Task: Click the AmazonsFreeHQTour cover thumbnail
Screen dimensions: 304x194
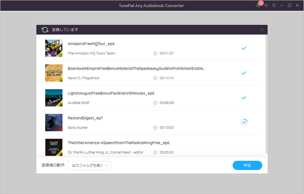Action: tap(54, 48)
